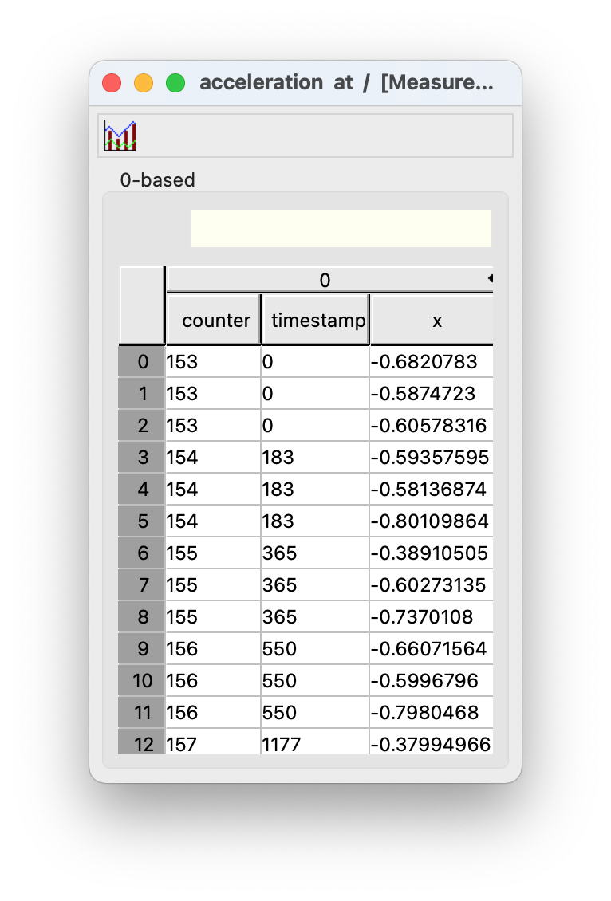Close the acceleration window with red button
This screenshot has height=901, width=611.
[112, 83]
